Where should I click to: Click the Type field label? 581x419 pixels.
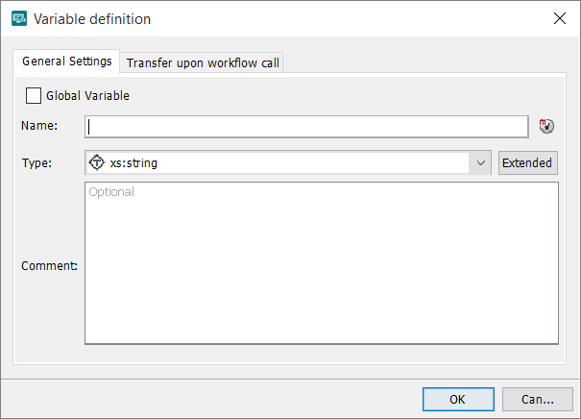37,163
